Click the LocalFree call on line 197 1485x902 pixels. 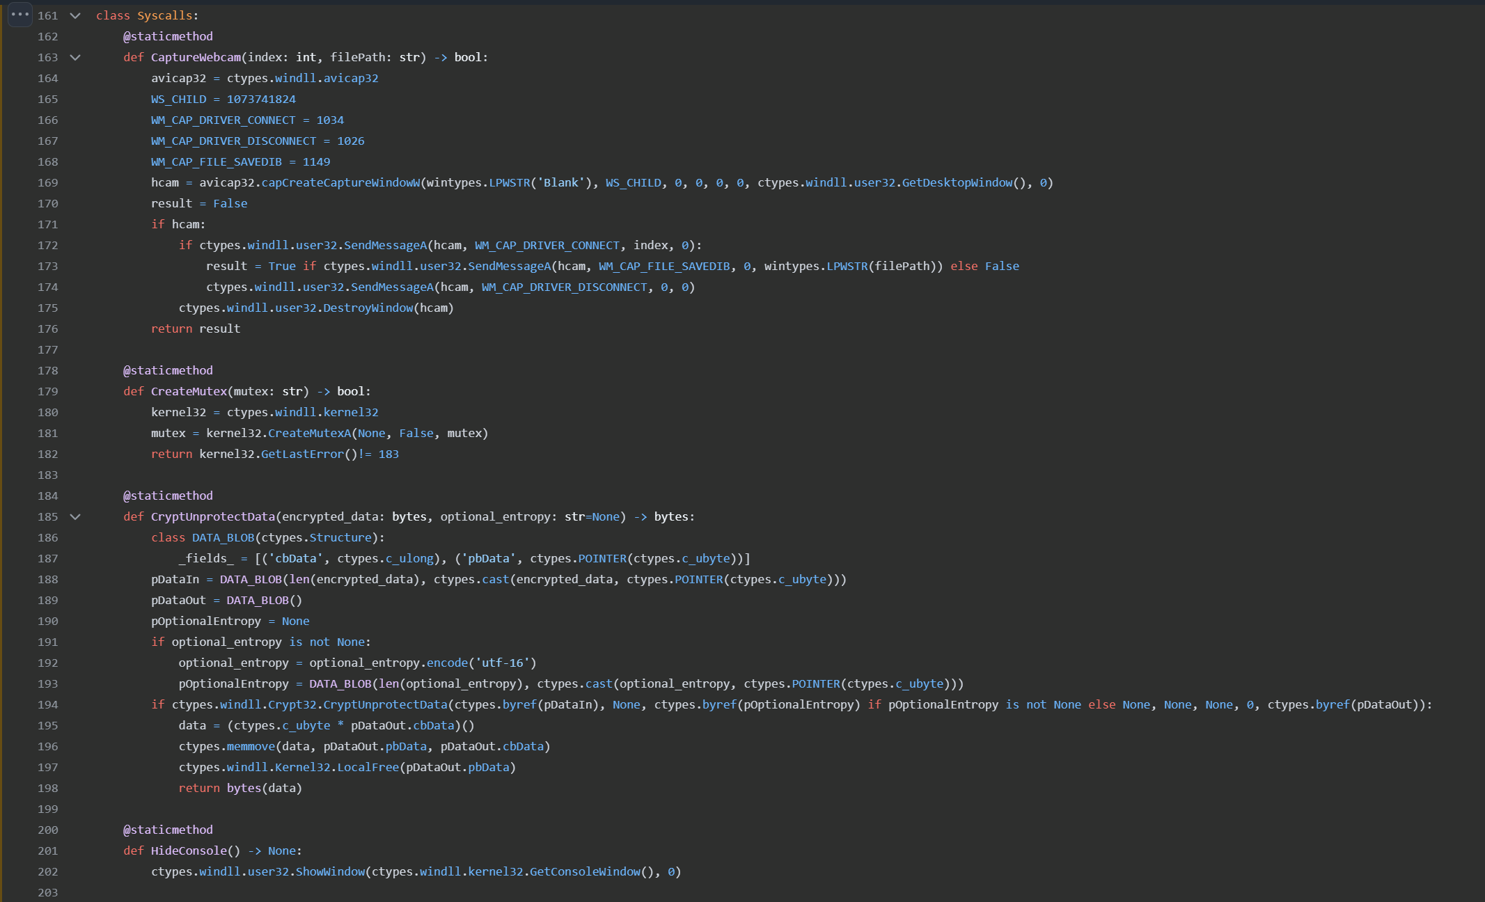click(x=372, y=767)
